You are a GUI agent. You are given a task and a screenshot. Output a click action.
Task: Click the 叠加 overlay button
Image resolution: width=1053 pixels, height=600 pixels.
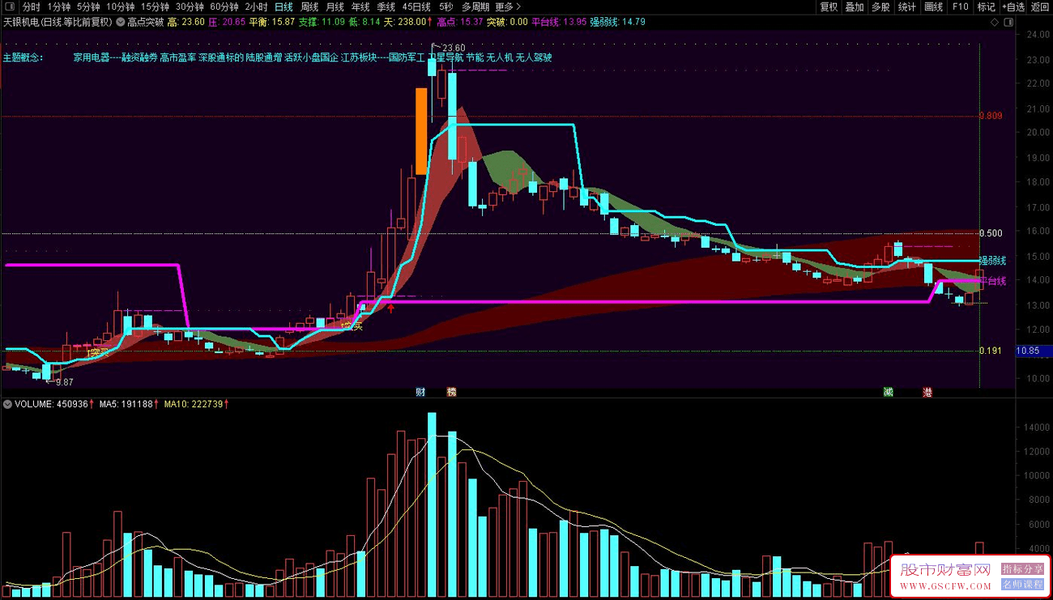tap(855, 6)
